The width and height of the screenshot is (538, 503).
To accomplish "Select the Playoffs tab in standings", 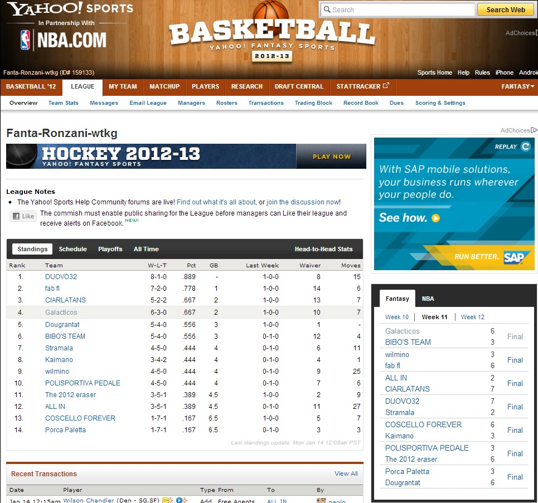I will pos(110,249).
